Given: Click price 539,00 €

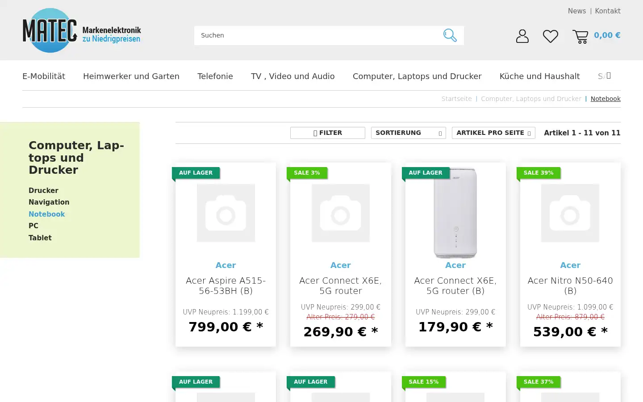Looking at the screenshot, I should coord(570,332).
